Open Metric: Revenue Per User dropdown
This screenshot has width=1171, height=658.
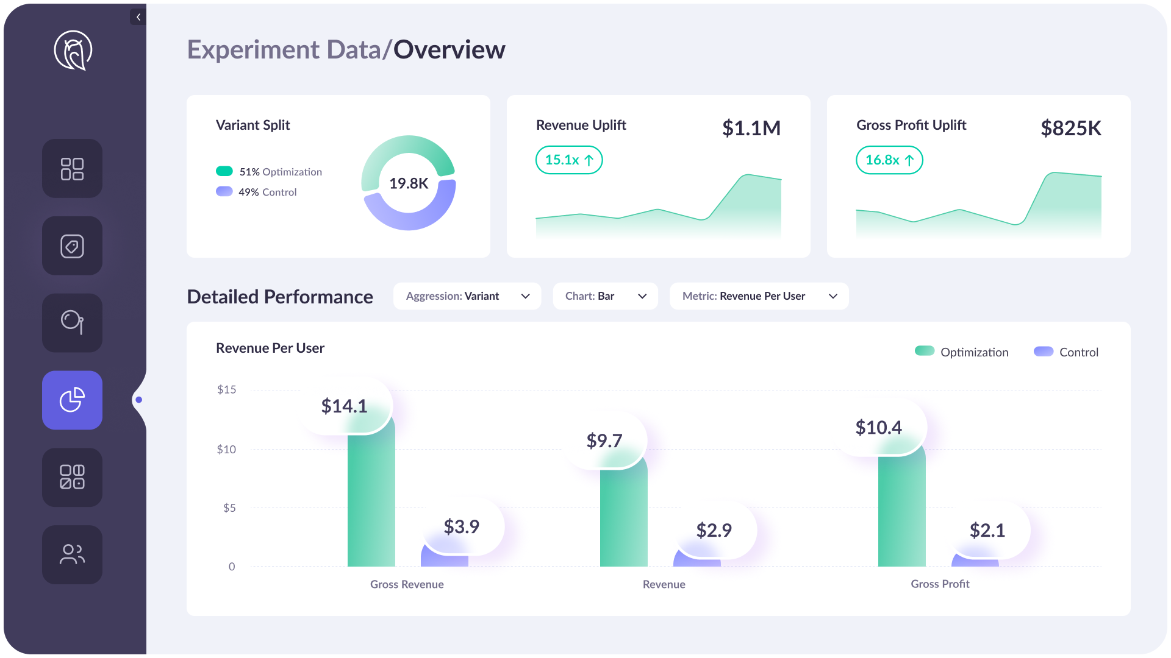point(759,296)
